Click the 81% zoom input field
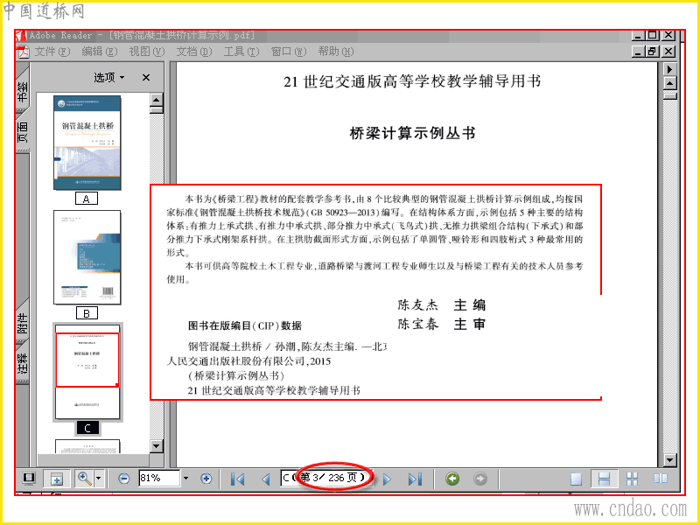 click(x=159, y=479)
